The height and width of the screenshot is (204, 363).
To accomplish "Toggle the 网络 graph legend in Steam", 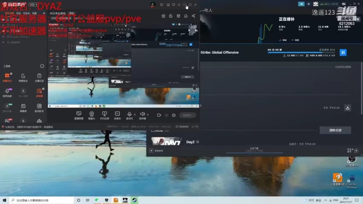I will tap(283, 40).
